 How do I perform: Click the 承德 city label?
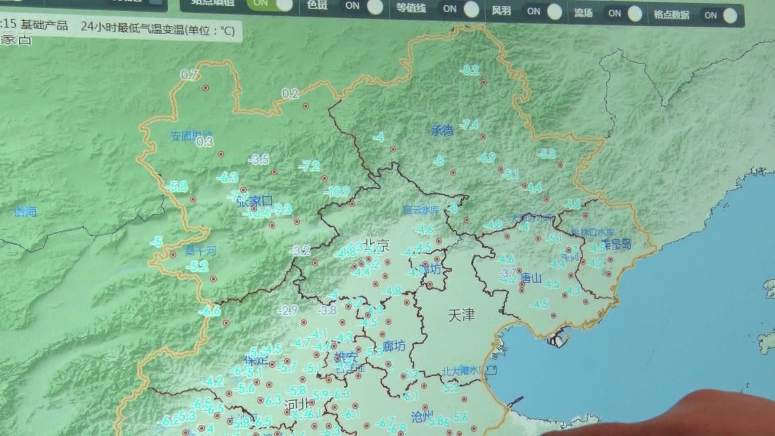click(442, 130)
